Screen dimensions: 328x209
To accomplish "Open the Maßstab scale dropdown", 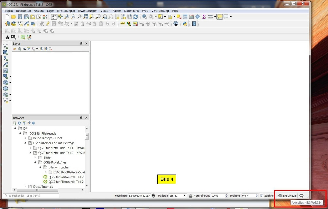I will pyautogui.click(x=185, y=196).
